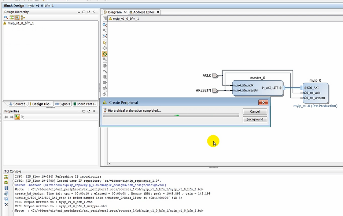343x216 pixels.
Task: Toggle the highlighted Design Hierarchy view button
Action: (x=17, y=17)
